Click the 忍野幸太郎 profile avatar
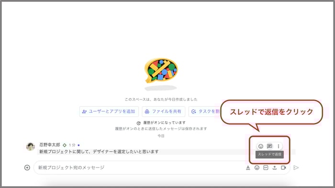 pyautogui.click(x=31, y=146)
